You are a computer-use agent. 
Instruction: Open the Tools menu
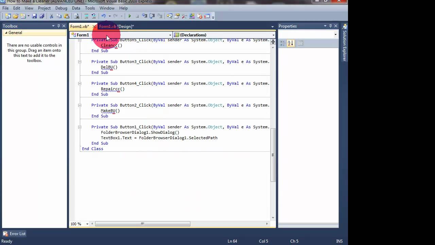tap(90, 8)
